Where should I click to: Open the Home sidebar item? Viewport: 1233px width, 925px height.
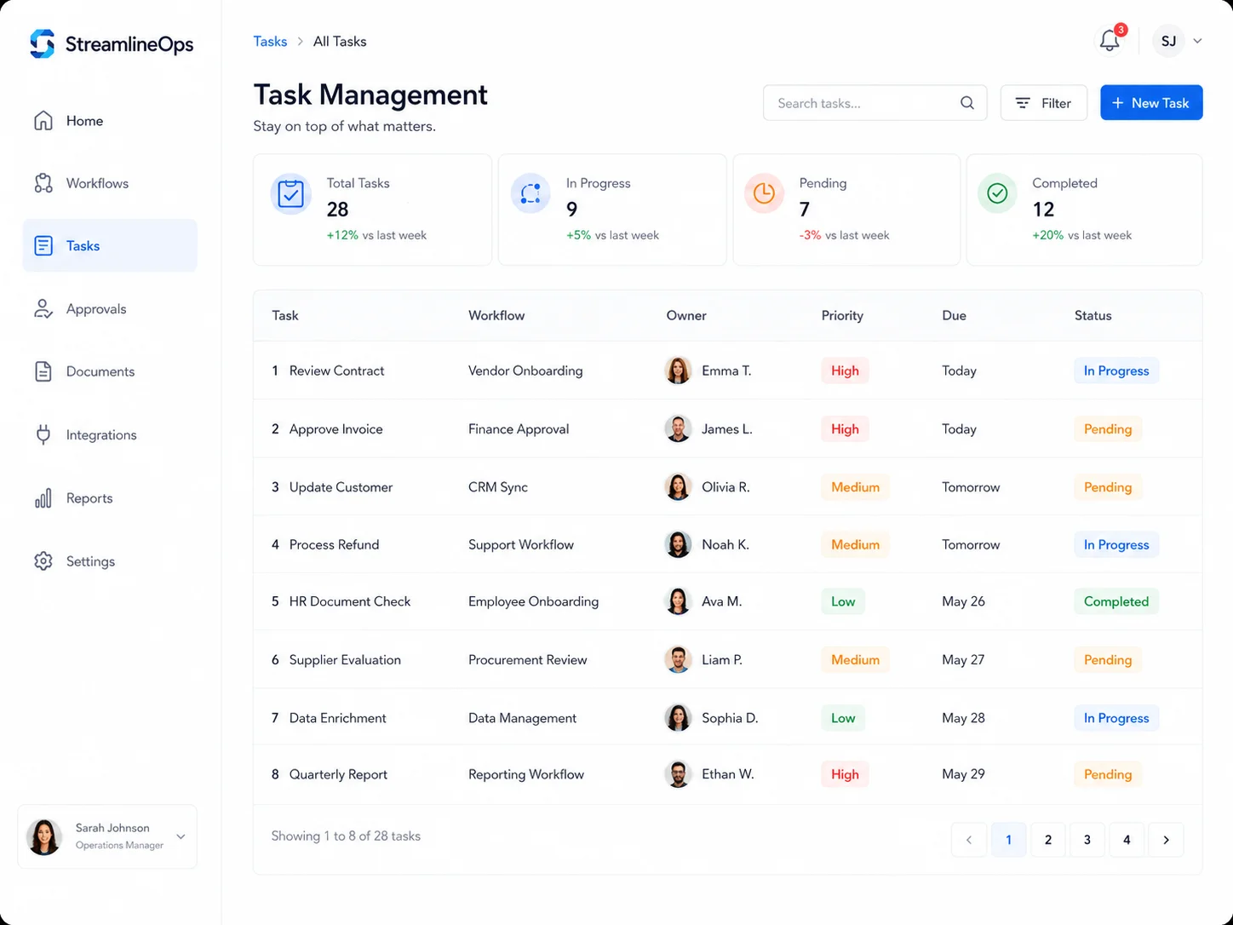point(109,121)
